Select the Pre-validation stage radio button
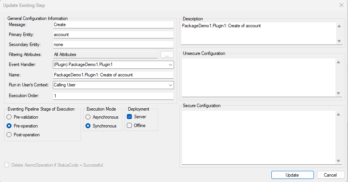 9,117
